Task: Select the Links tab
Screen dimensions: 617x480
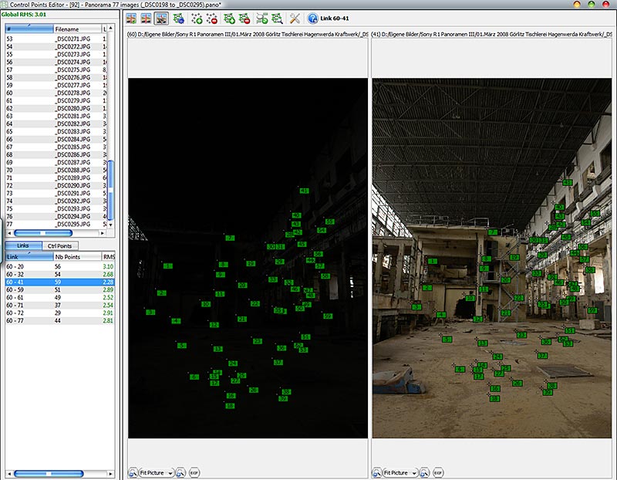Action: pos(23,245)
